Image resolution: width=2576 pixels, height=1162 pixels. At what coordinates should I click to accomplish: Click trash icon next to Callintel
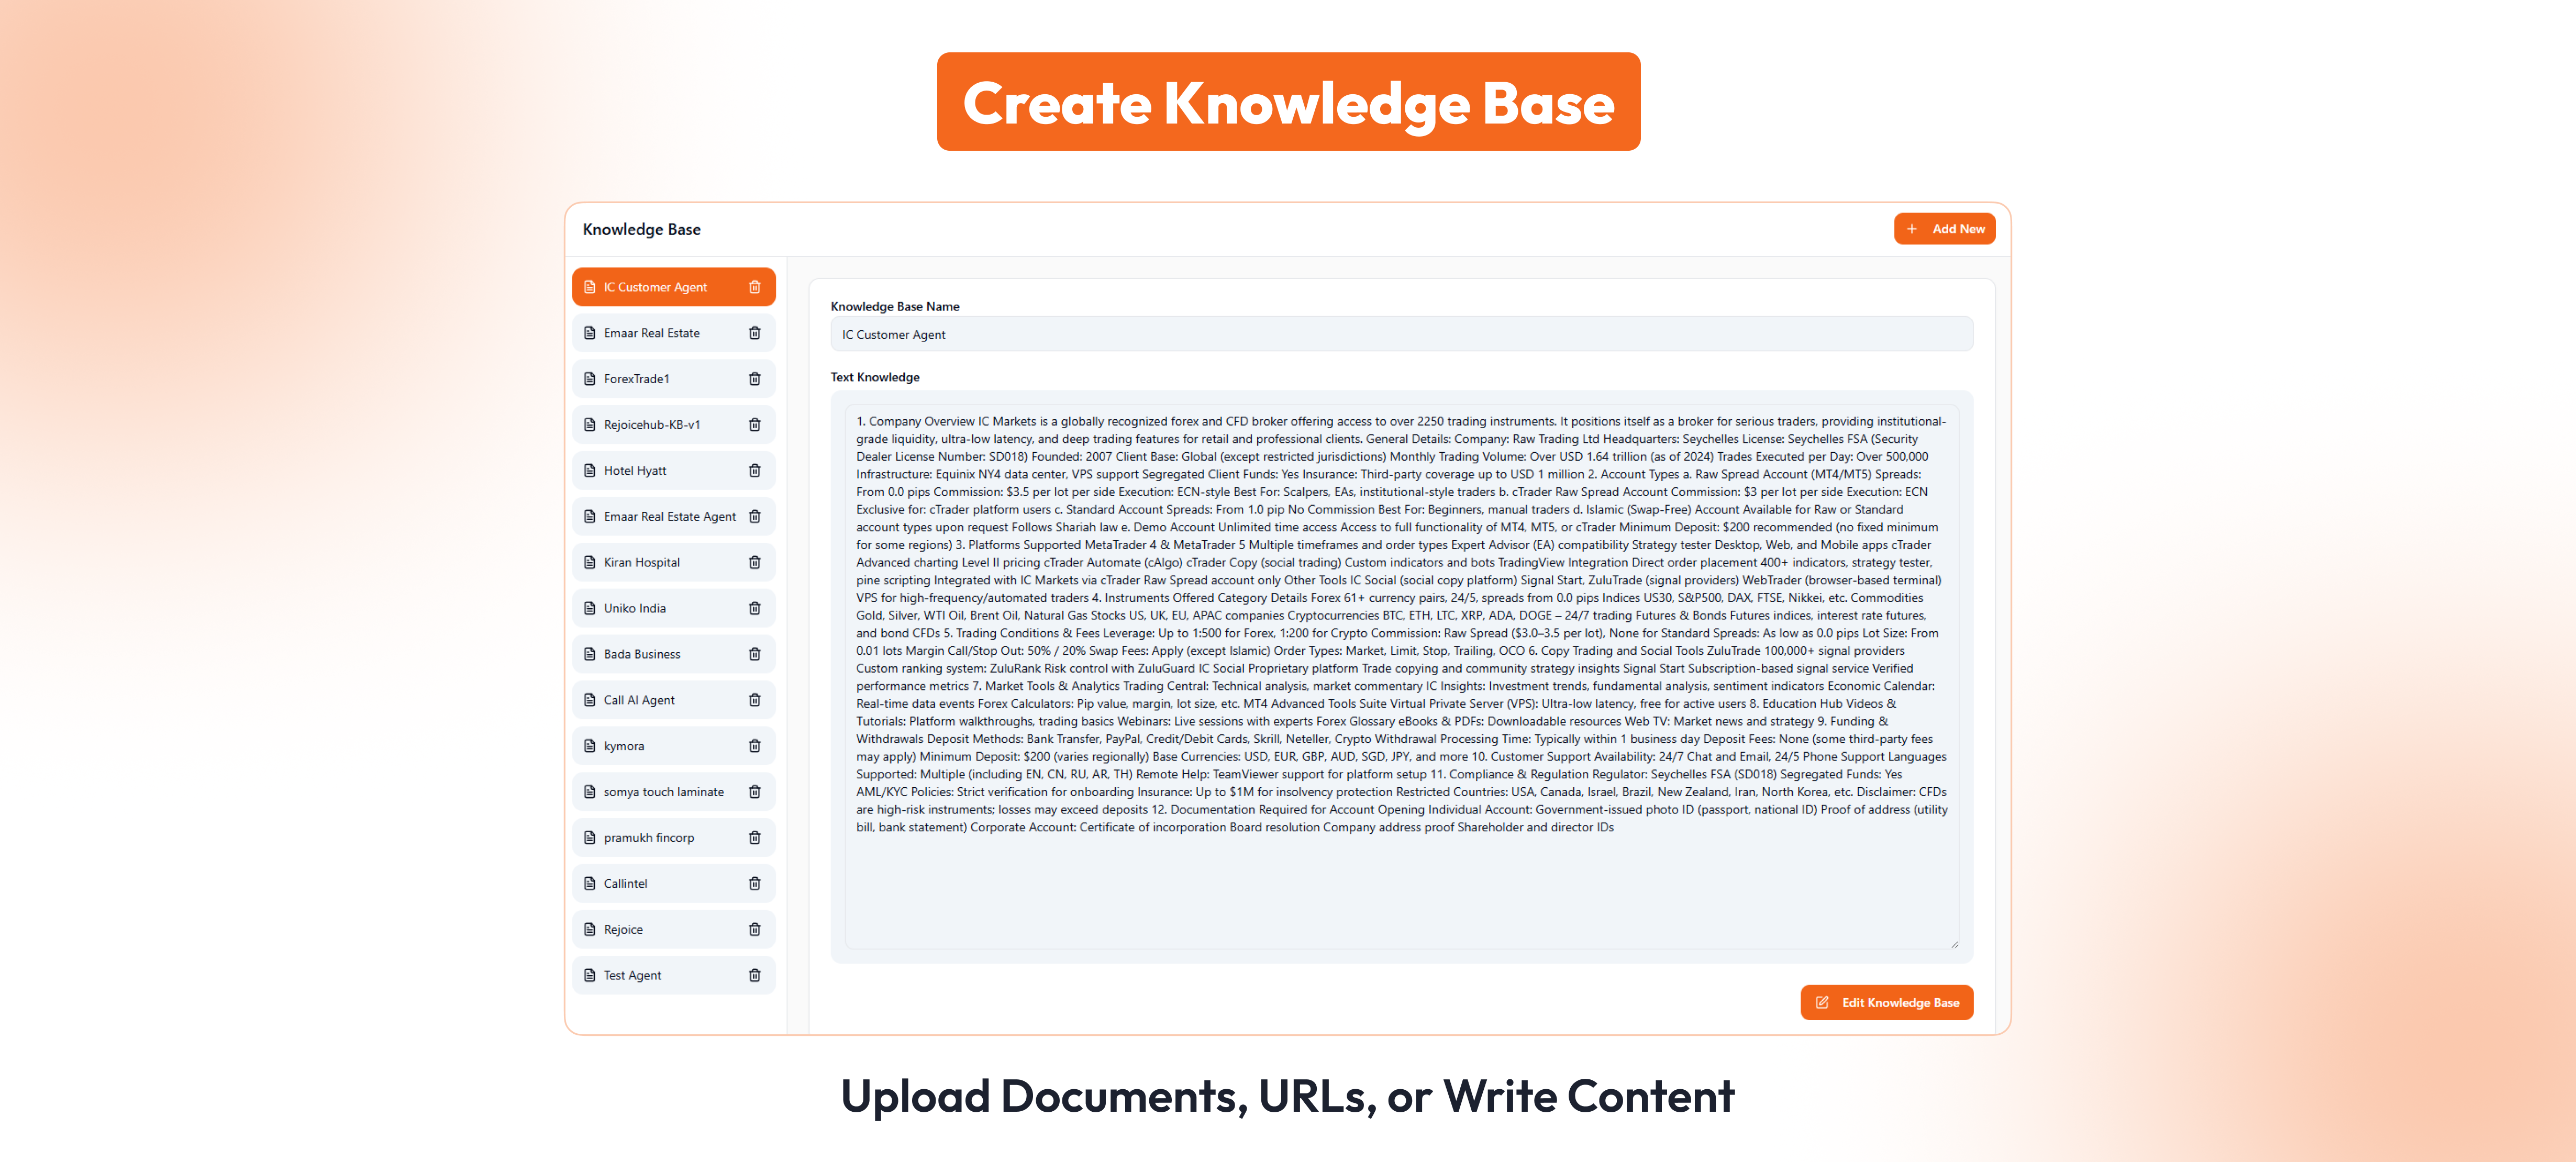[754, 884]
